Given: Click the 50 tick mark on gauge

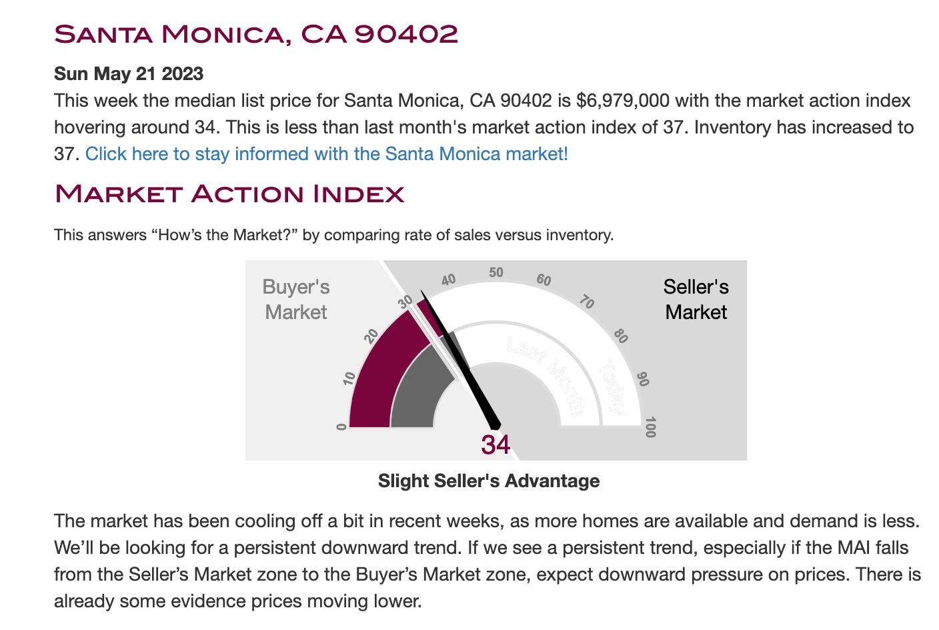Looking at the screenshot, I should pyautogui.click(x=496, y=272).
